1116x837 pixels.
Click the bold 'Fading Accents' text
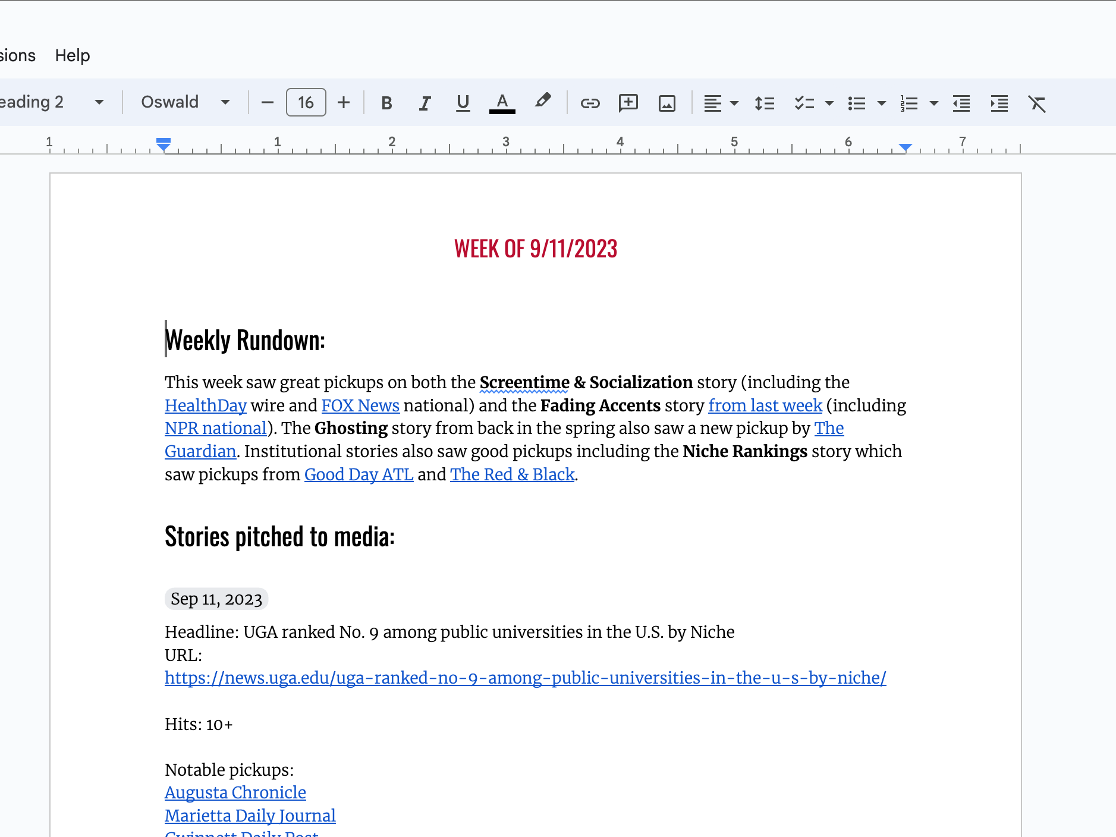pos(601,405)
